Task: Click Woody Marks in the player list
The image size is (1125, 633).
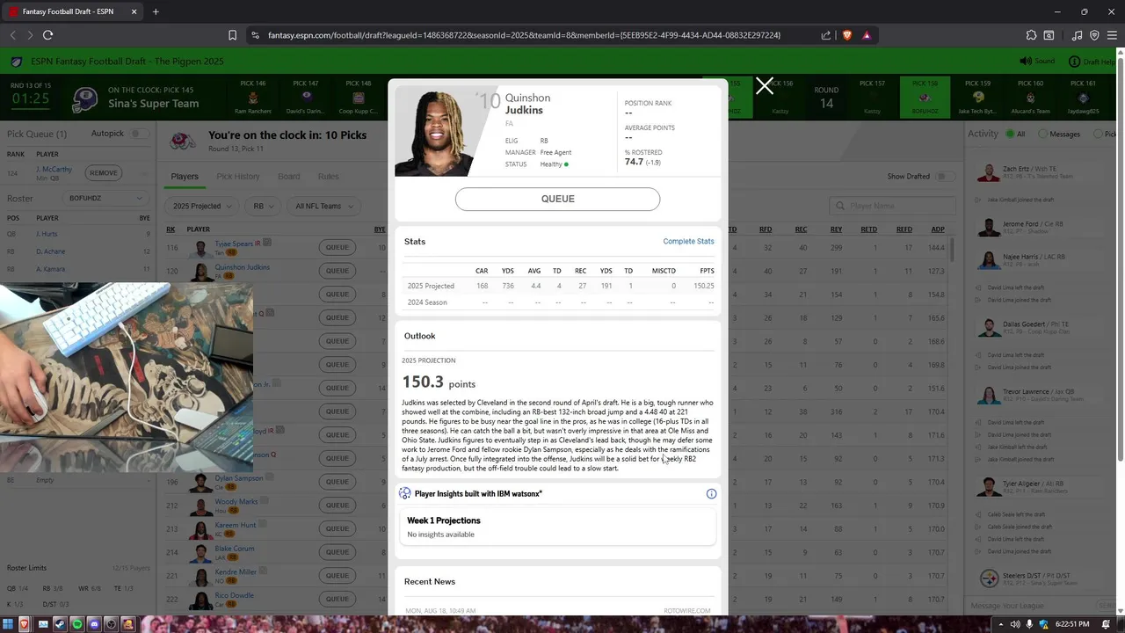Action: (236, 502)
